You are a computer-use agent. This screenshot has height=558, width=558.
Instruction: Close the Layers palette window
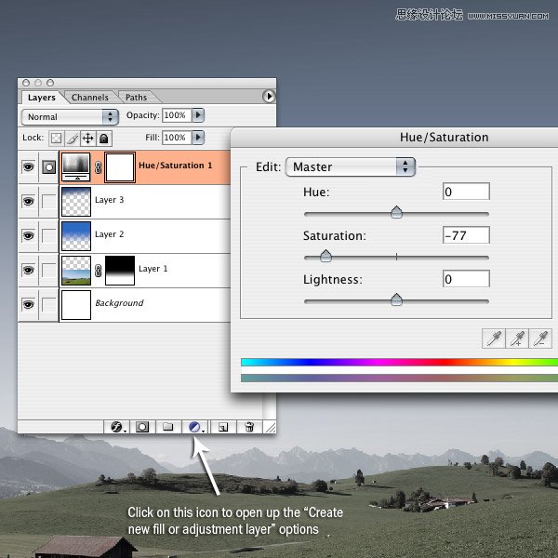click(x=26, y=83)
